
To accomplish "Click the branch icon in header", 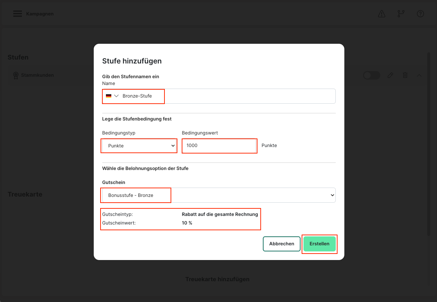I will (x=401, y=14).
